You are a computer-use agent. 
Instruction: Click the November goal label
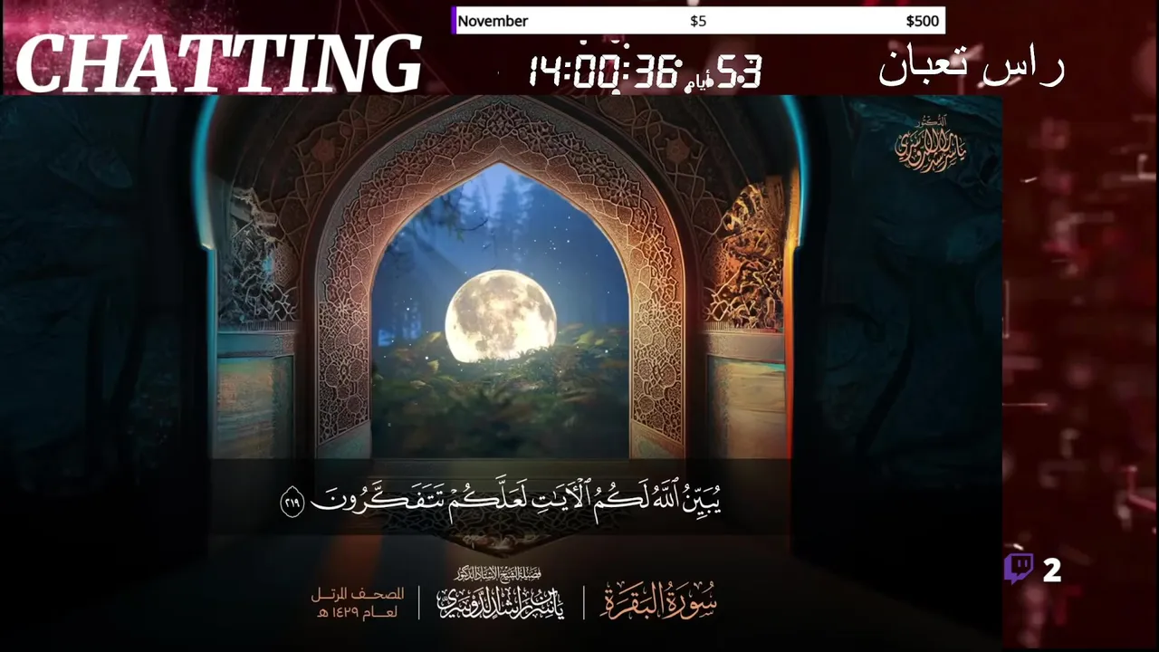point(493,21)
